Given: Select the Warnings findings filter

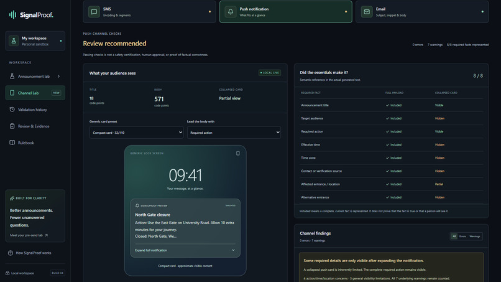Looking at the screenshot, I should pyautogui.click(x=474, y=237).
